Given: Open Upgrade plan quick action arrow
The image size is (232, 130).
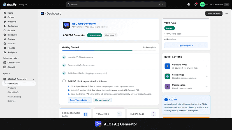Looking at the screenshot, I should tap(207, 87).
